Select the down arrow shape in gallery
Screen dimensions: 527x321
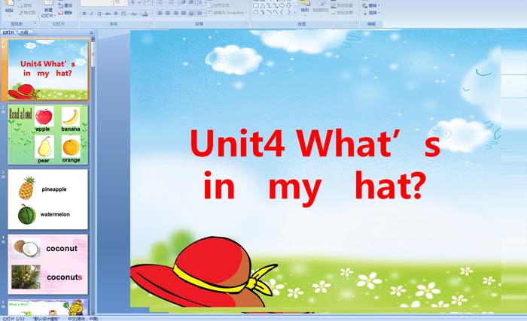coord(288,6)
